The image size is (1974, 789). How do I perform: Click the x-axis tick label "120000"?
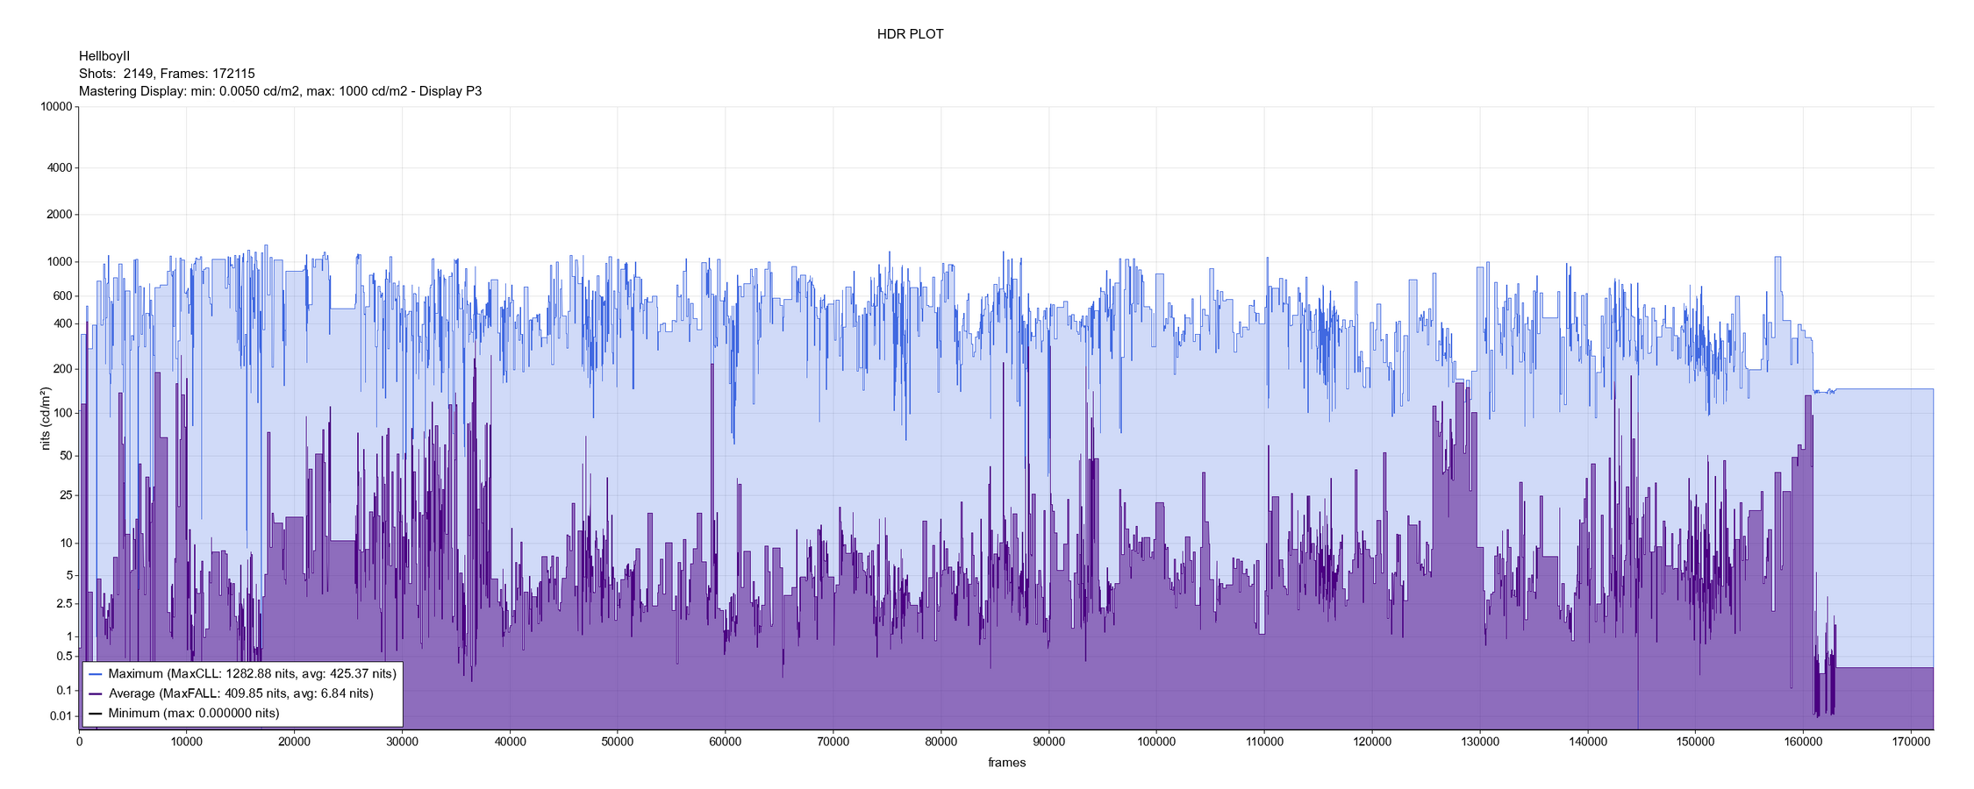coord(1372,743)
